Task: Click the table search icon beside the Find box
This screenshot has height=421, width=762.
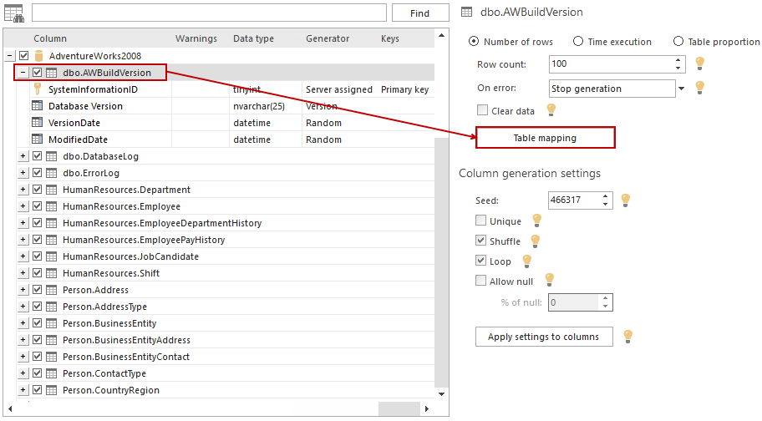Action: coord(14,13)
